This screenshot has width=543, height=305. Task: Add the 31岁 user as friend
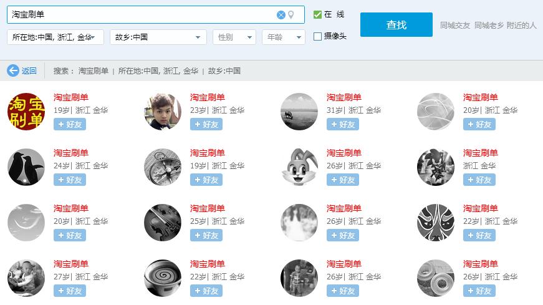tap(342, 124)
